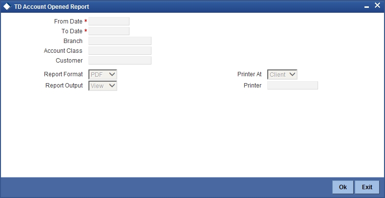Select the Account Class text field
This screenshot has width=385, height=198.
(x=120, y=51)
